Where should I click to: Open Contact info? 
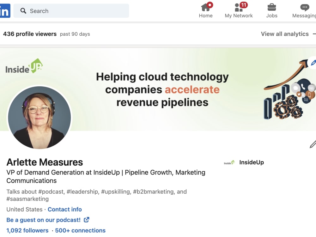64,209
